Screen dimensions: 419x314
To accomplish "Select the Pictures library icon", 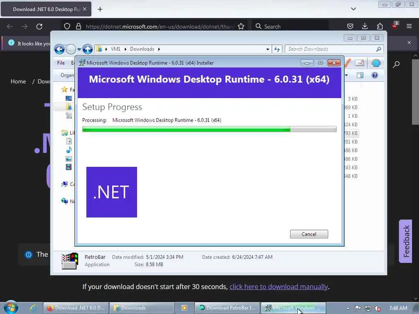I will pyautogui.click(x=69, y=159).
